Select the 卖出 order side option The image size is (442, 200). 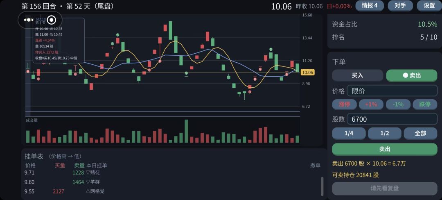pyautogui.click(x=412, y=75)
